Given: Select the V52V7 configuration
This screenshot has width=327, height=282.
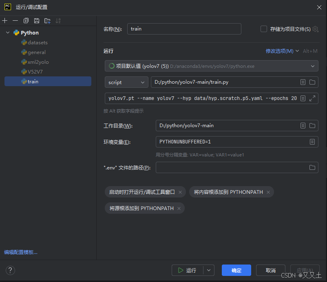Looking at the screenshot, I should [x=48, y=72].
